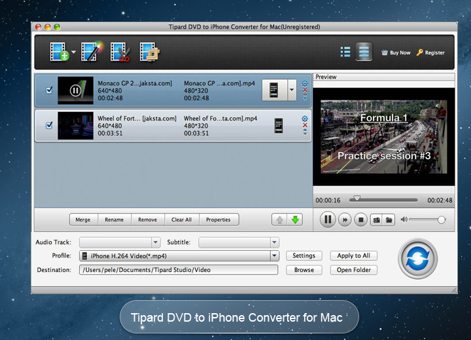Image resolution: width=471 pixels, height=340 pixels.
Task: Click the Settings button
Action: (x=304, y=255)
